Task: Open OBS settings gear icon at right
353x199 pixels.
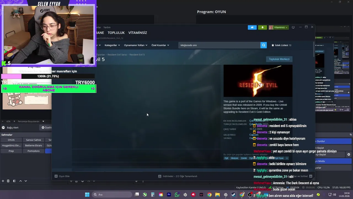Action: (349, 155)
